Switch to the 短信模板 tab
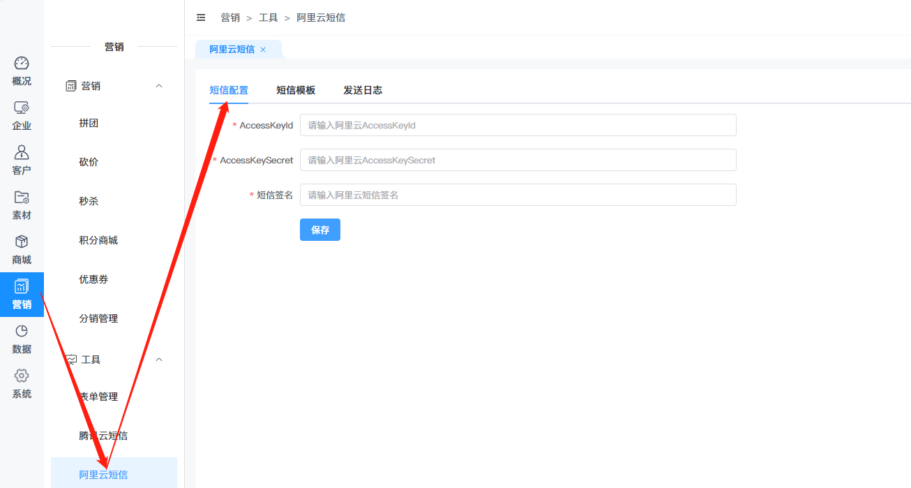The height and width of the screenshot is (488, 911). [296, 90]
